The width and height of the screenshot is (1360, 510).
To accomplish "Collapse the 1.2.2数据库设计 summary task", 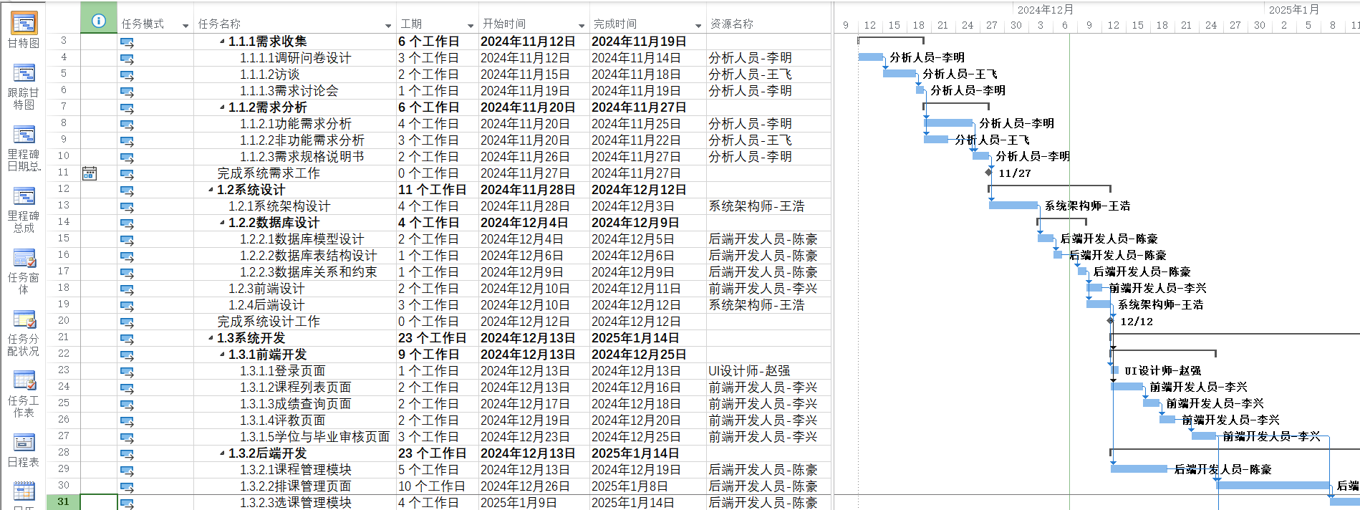I will (222, 223).
